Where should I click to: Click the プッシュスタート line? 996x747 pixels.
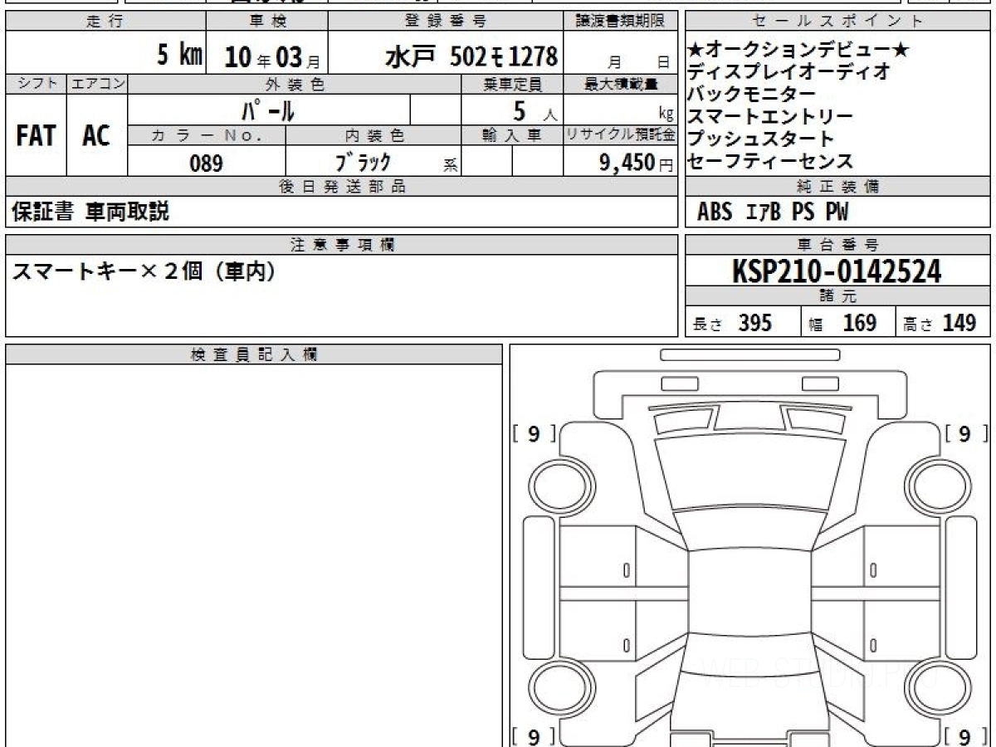click(761, 139)
